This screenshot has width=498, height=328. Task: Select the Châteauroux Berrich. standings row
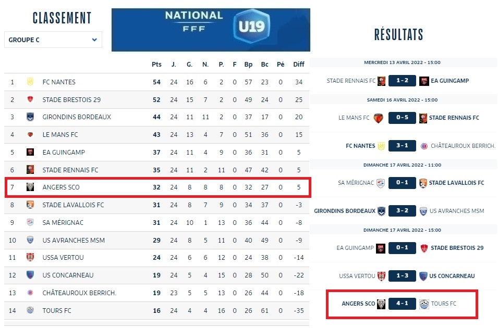(x=156, y=293)
